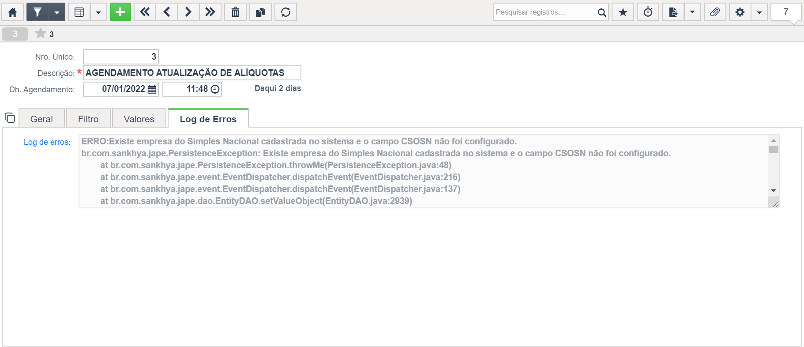Switch to the Filtro tab
This screenshot has width=804, height=347.
tap(88, 119)
